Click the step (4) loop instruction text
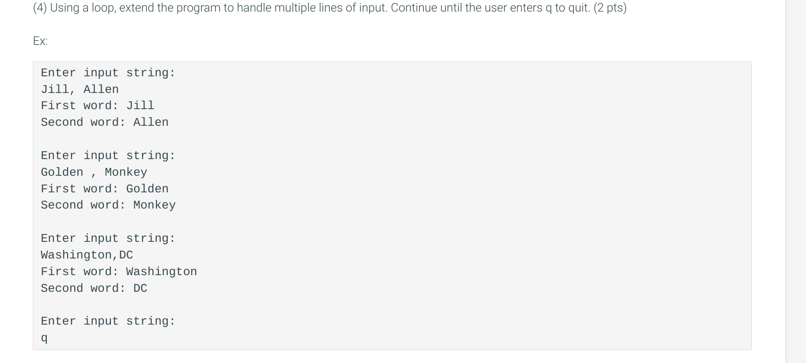The height and width of the screenshot is (363, 806). point(330,8)
